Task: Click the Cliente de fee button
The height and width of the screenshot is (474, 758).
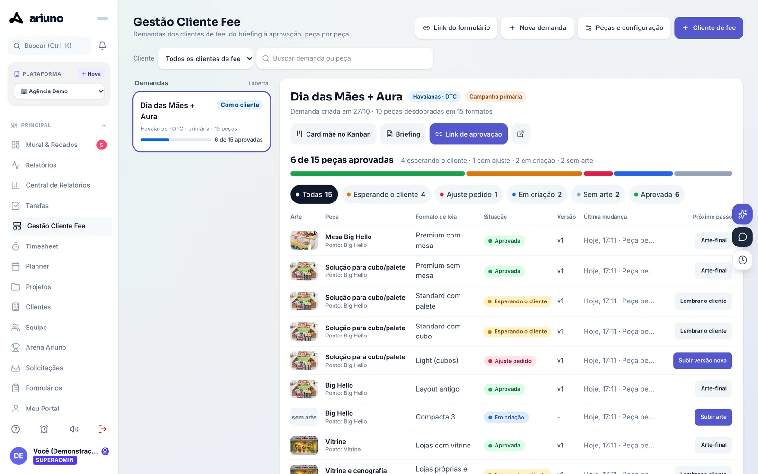Action: click(709, 28)
